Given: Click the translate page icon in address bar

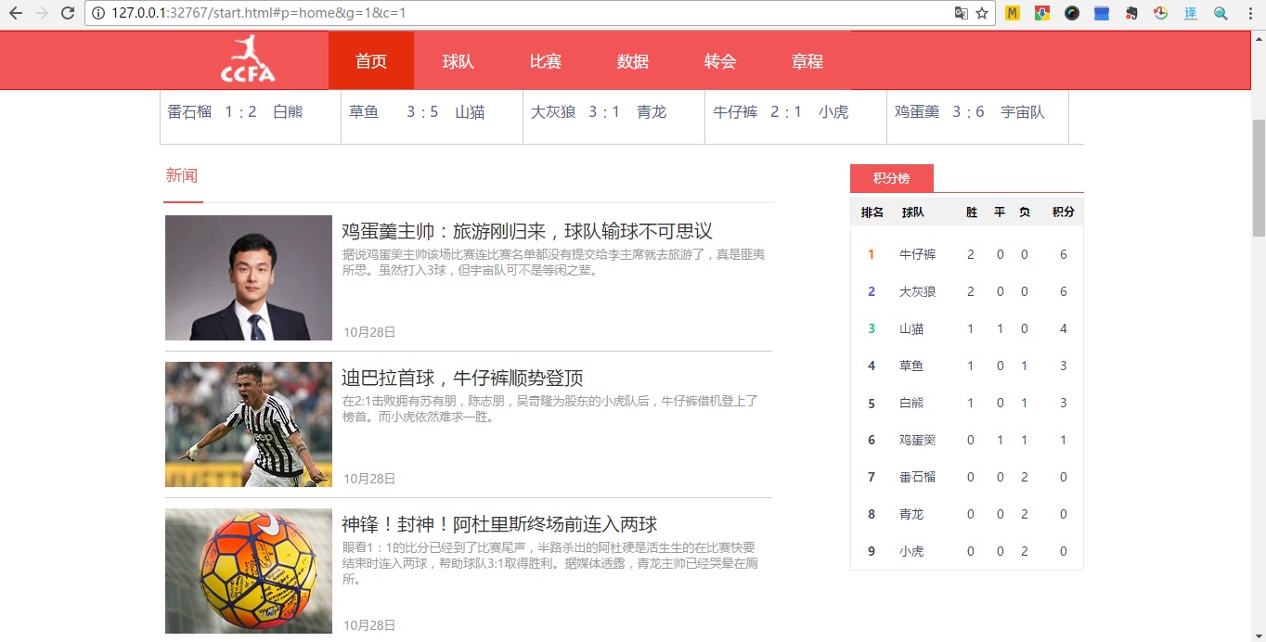Looking at the screenshot, I should point(962,13).
